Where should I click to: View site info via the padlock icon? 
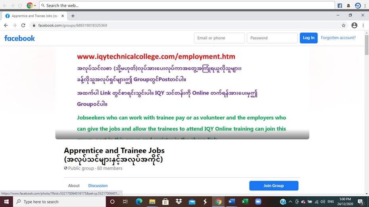pyautogui.click(x=34, y=25)
